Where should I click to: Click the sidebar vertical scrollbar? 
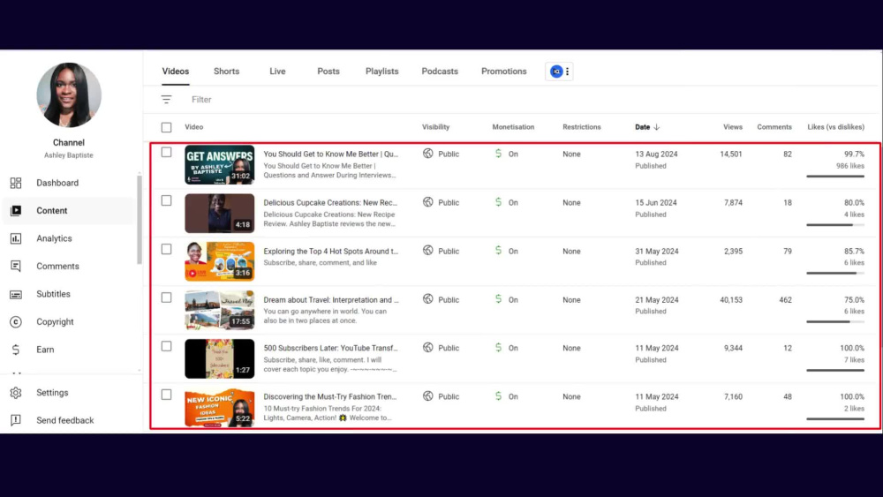pyautogui.click(x=140, y=220)
